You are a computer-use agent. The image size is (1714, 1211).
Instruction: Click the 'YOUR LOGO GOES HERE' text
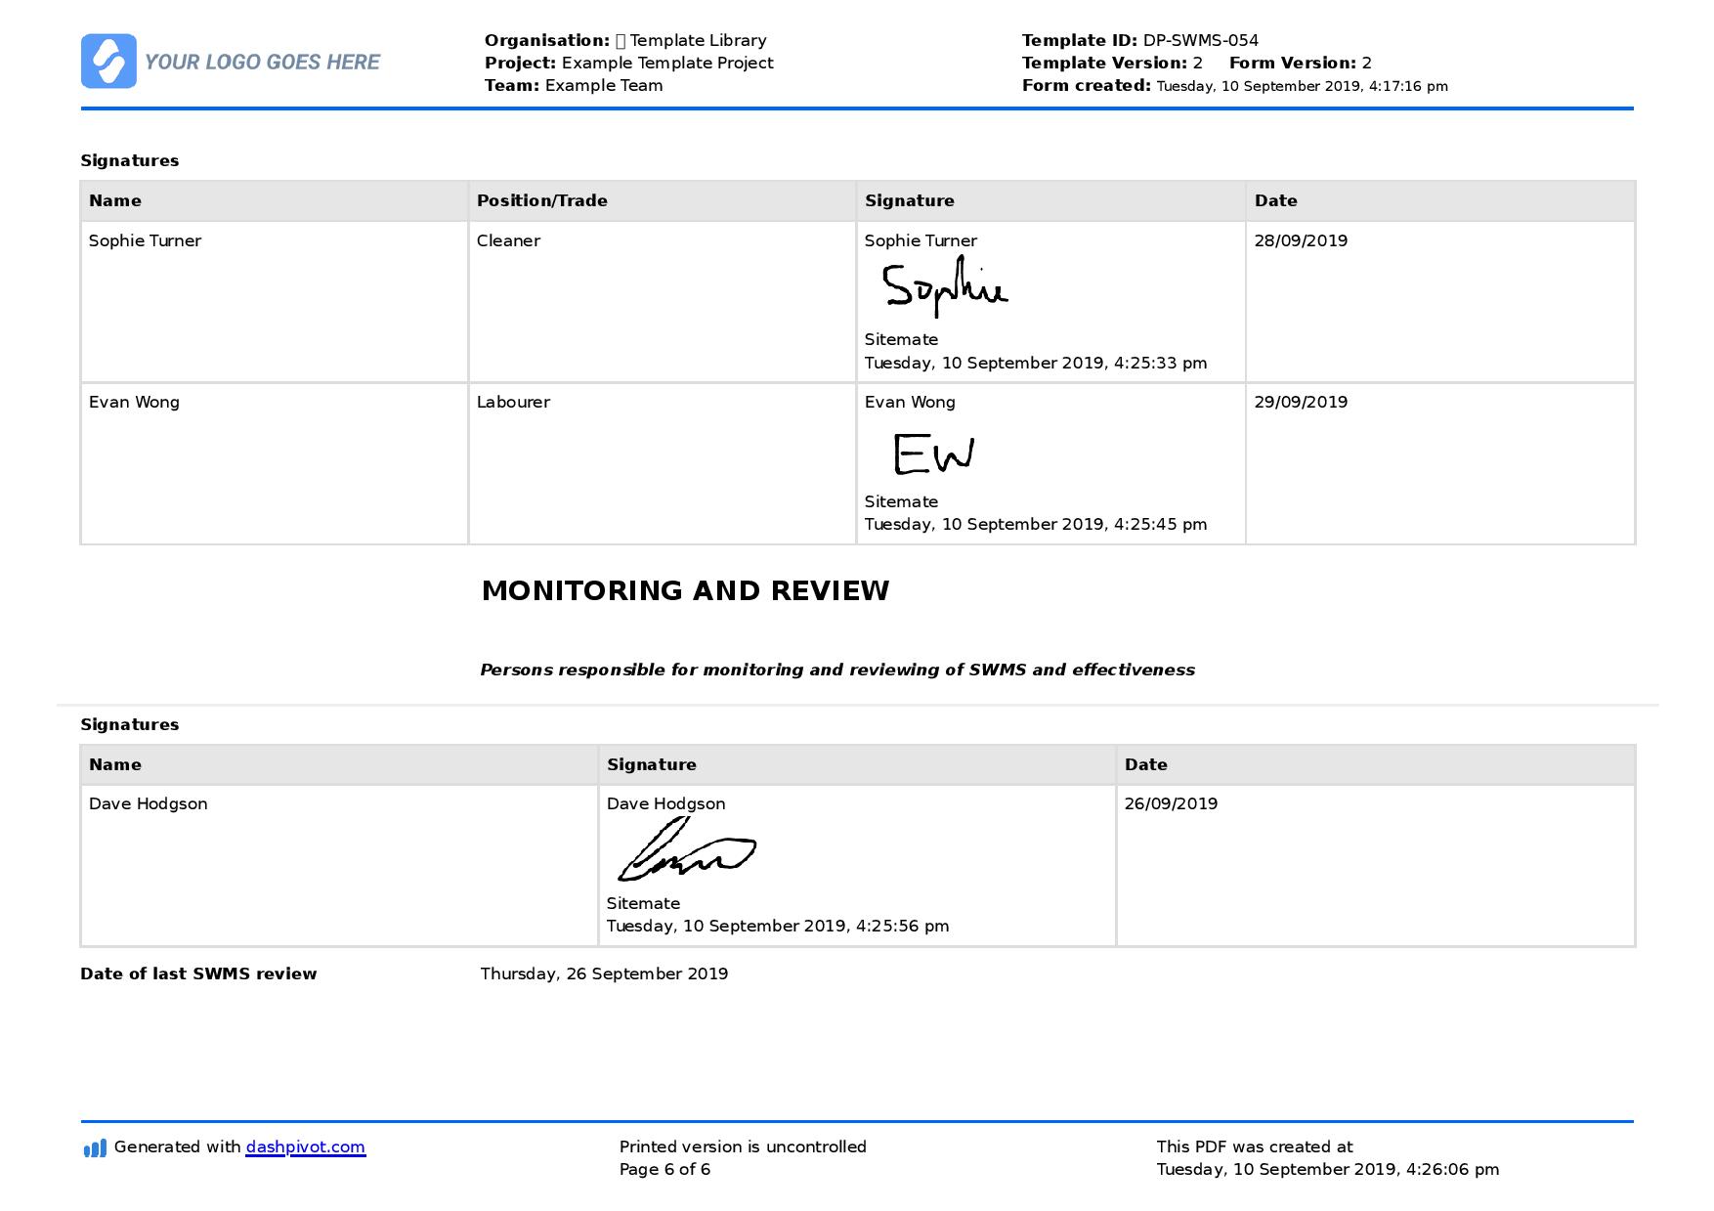(262, 62)
